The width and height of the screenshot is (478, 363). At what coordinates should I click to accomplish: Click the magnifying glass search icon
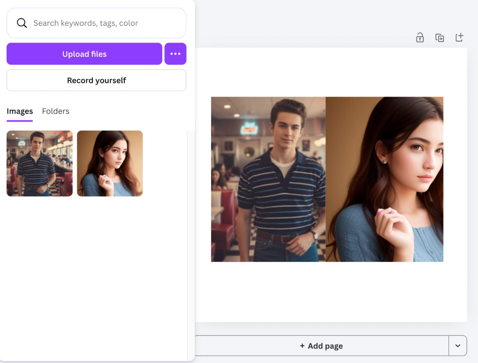pos(22,23)
